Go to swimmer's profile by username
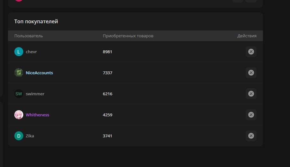 (x=35, y=94)
